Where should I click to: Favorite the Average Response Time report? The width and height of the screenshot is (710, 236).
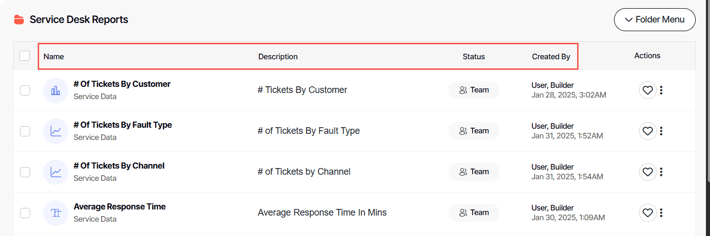(647, 213)
